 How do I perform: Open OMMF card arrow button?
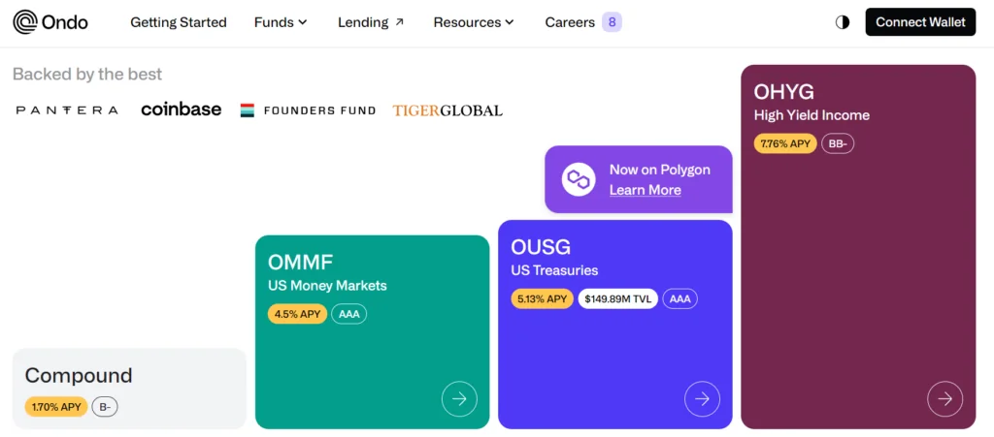(459, 399)
